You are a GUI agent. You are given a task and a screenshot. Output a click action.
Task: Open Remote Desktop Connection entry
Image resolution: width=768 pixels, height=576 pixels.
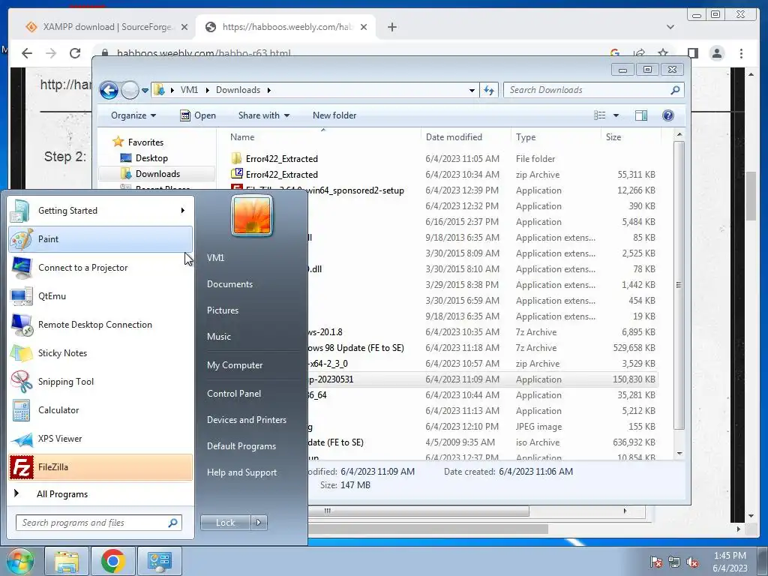tap(100, 325)
